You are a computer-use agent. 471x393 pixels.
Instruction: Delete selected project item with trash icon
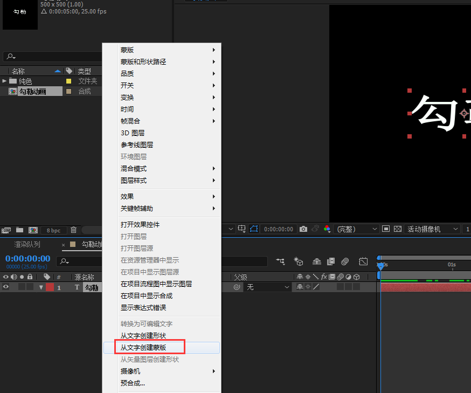tap(73, 230)
